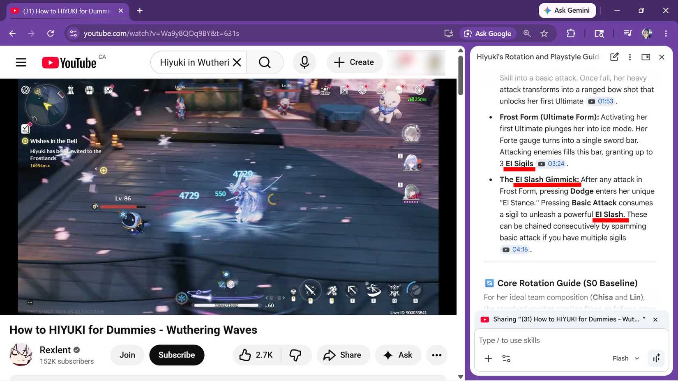The height and width of the screenshot is (381, 678).
Task: Share the HIYUKI video
Action: point(343,355)
